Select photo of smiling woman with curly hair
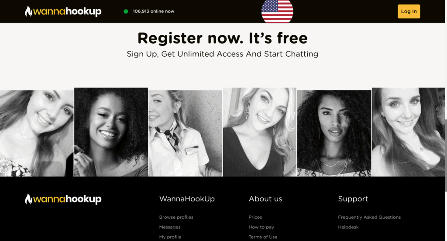The width and height of the screenshot is (447, 241). click(111, 132)
